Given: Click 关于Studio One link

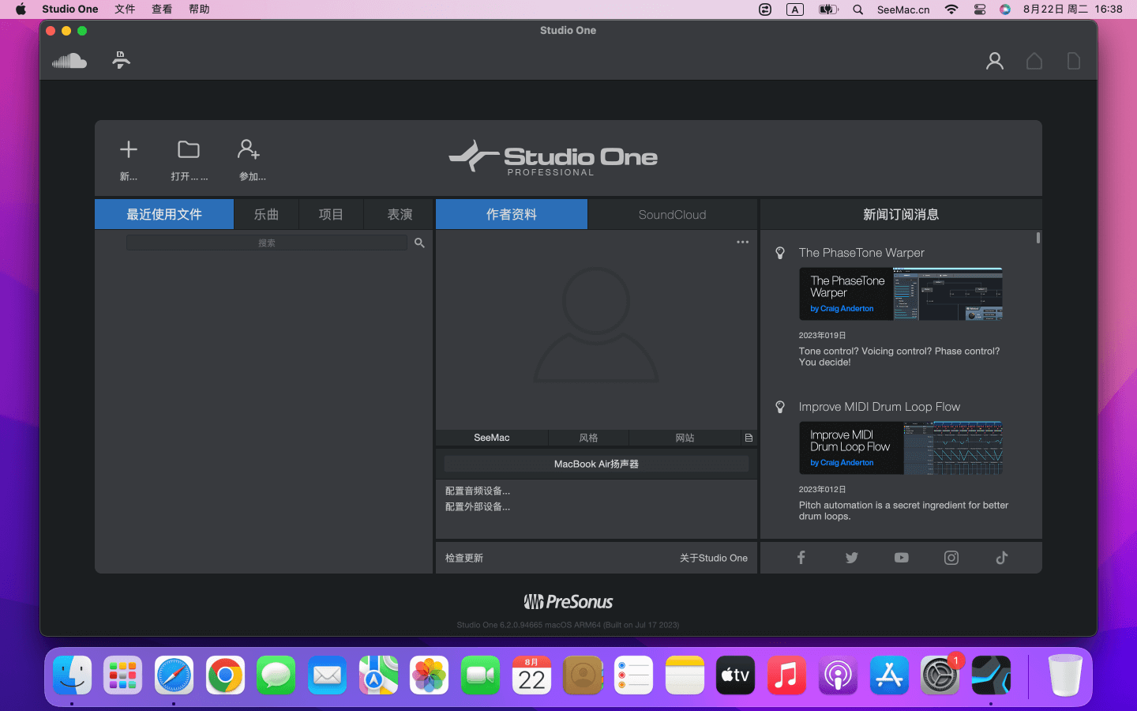Looking at the screenshot, I should pyautogui.click(x=713, y=558).
